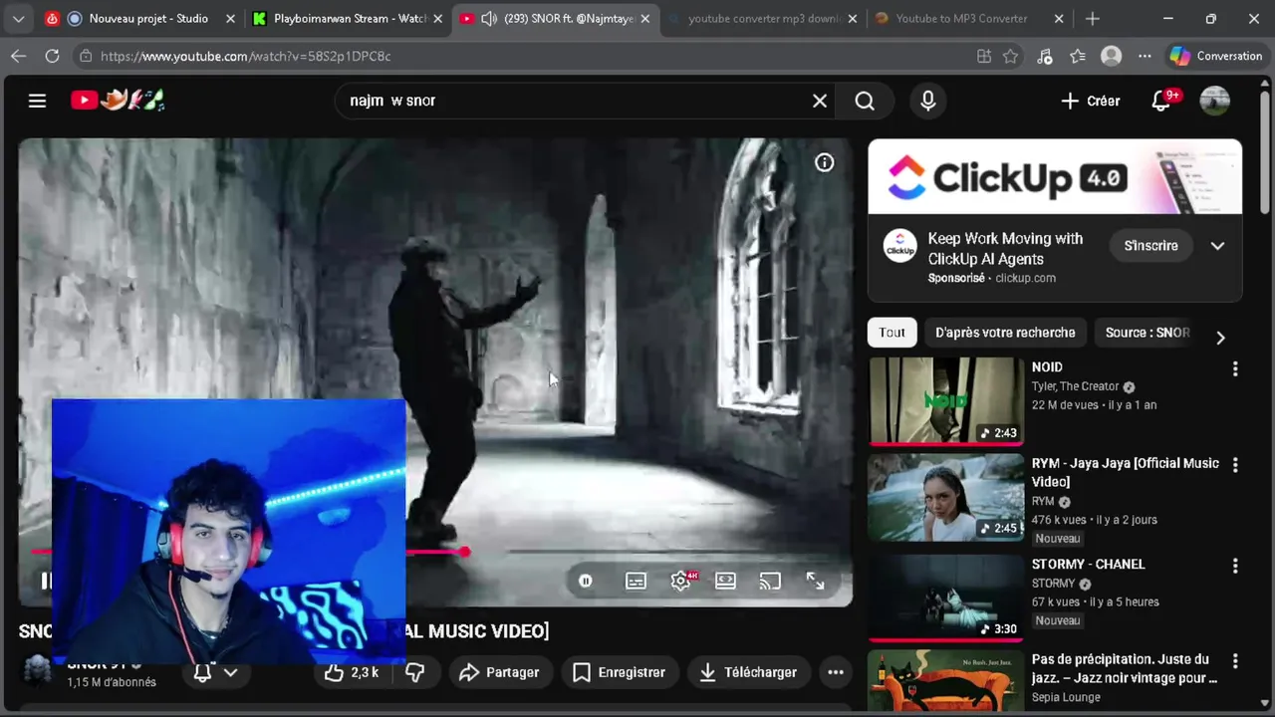Close the Playboimarwan Stream tab
1275x717 pixels.
coord(439,18)
